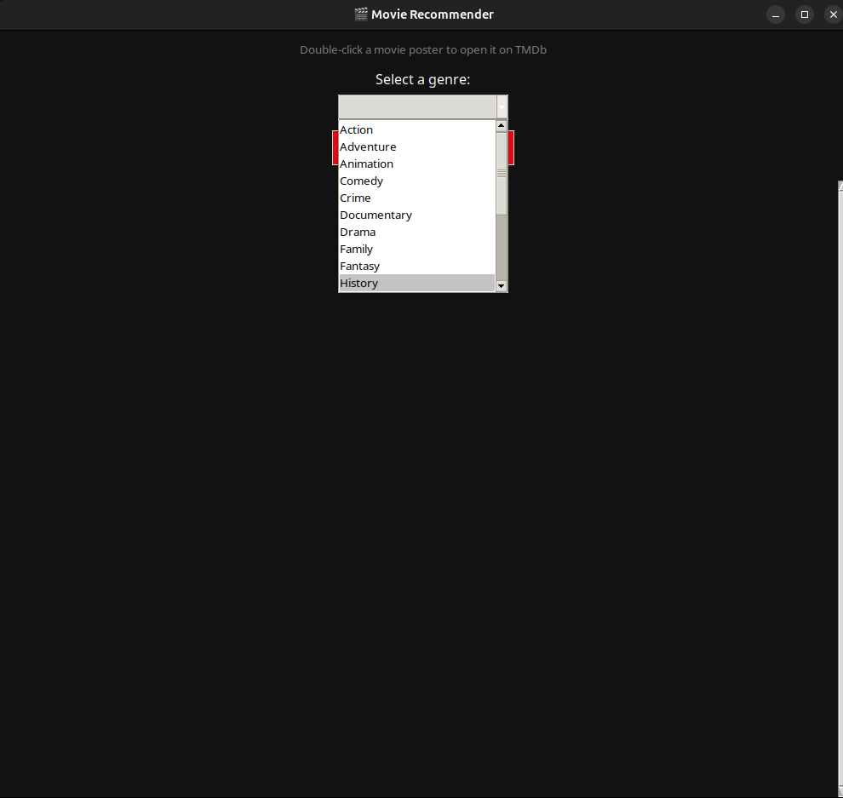Click the 'Select a genre:' label
This screenshot has width=843, height=798.
(422, 79)
